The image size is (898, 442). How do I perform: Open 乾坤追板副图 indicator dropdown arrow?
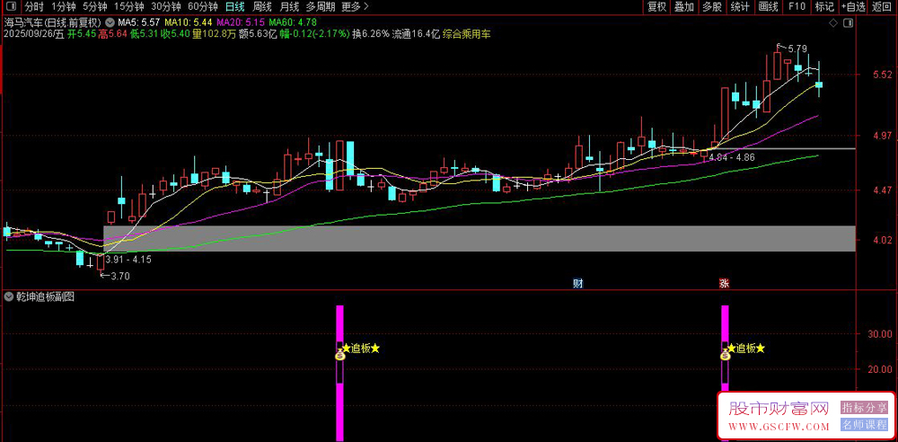tap(9, 297)
